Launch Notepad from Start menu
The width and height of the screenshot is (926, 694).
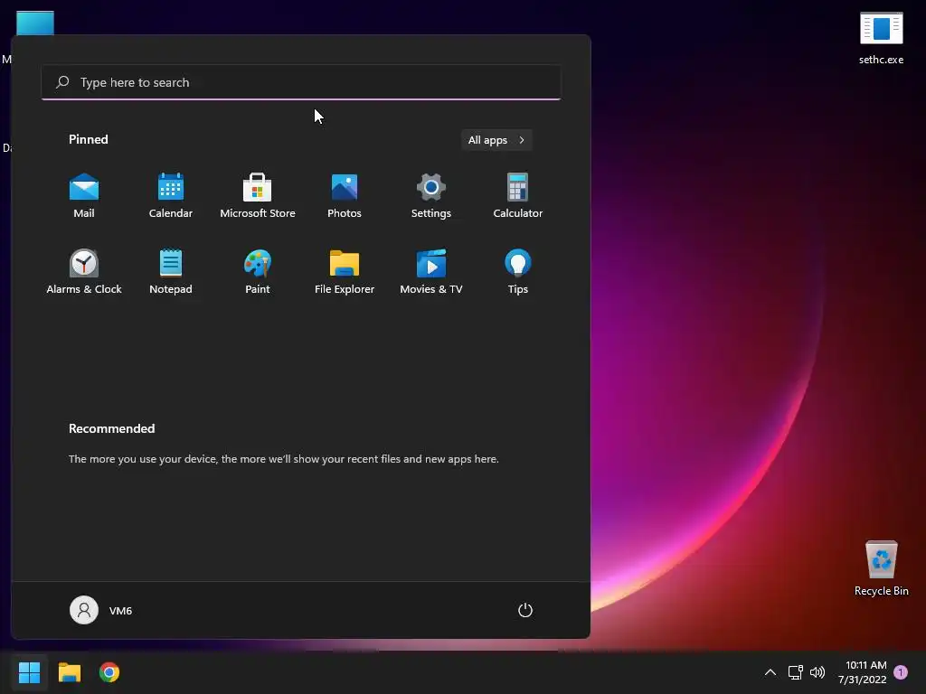point(171,272)
